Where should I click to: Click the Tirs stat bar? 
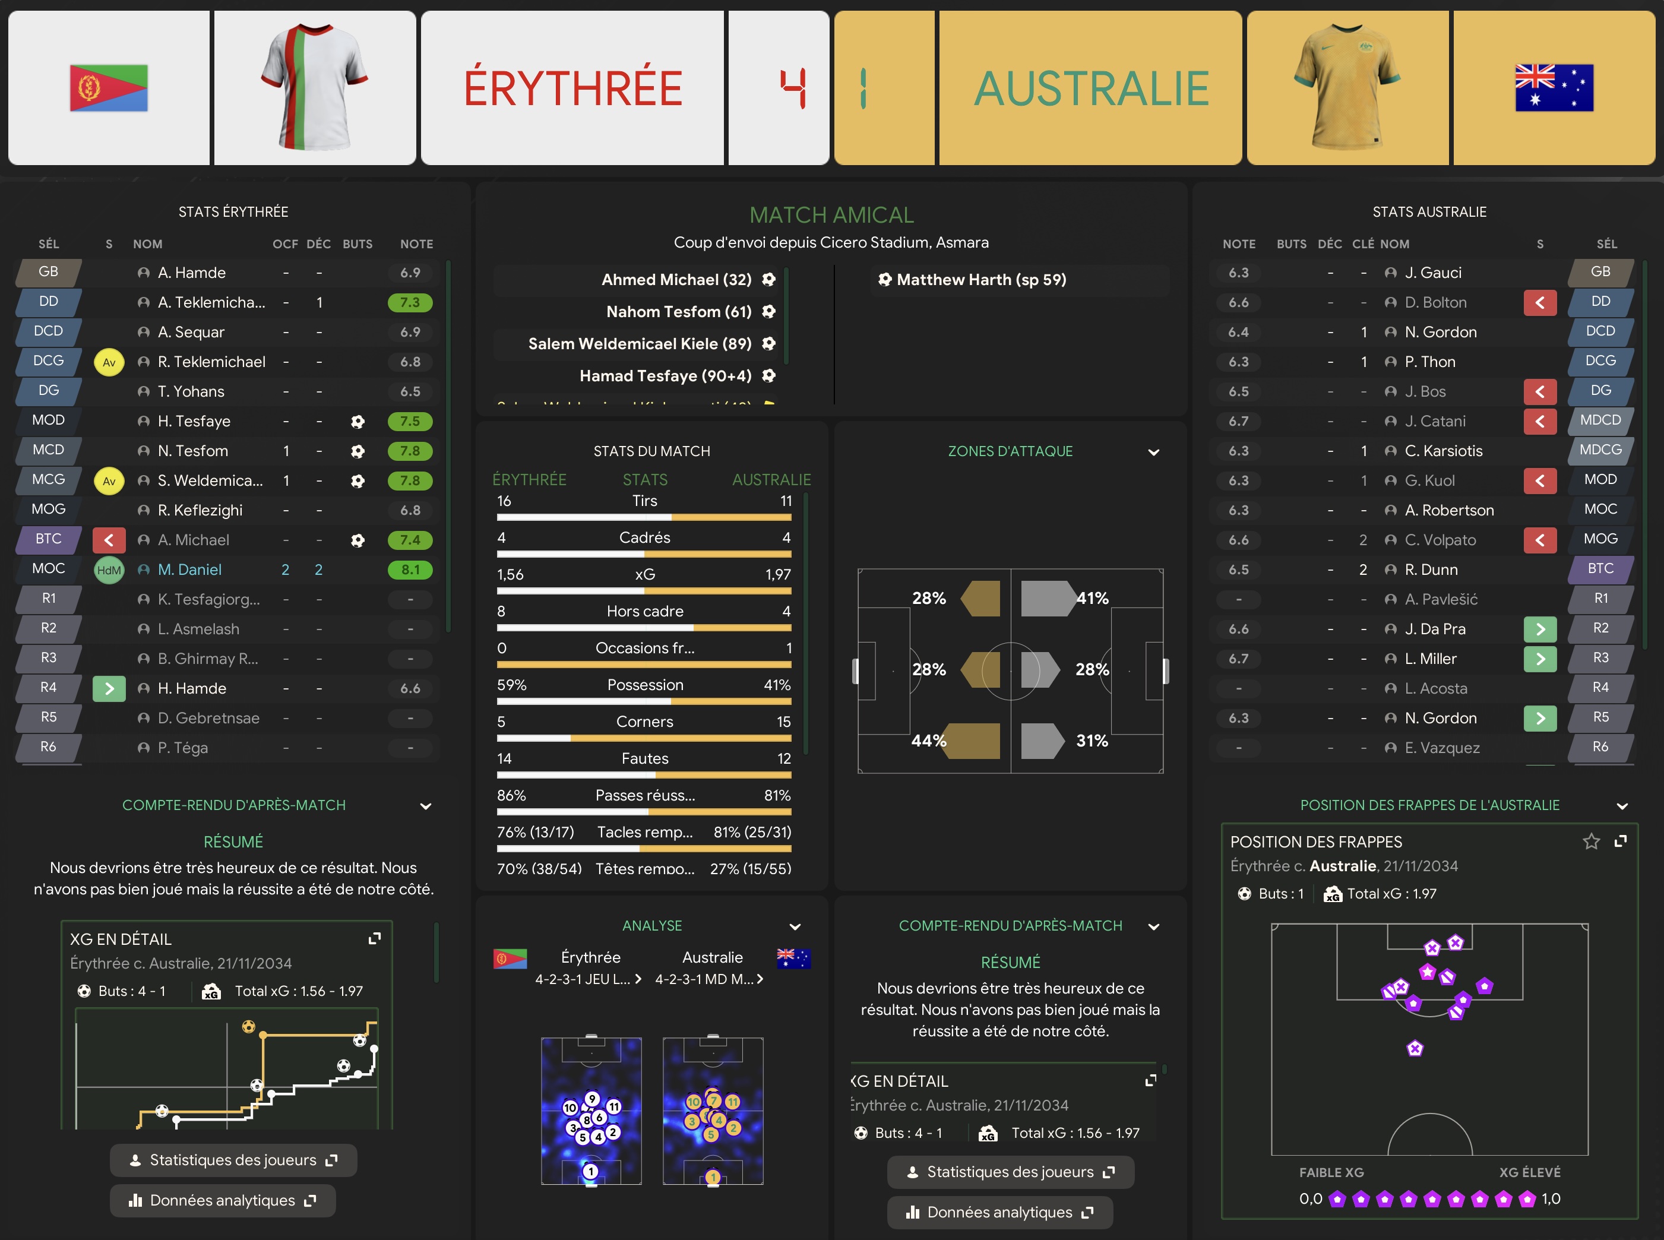[644, 517]
